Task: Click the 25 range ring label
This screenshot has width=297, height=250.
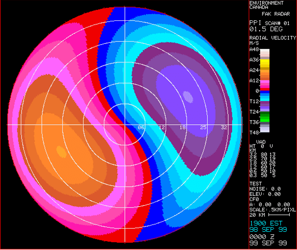Action: [x=203, y=127]
